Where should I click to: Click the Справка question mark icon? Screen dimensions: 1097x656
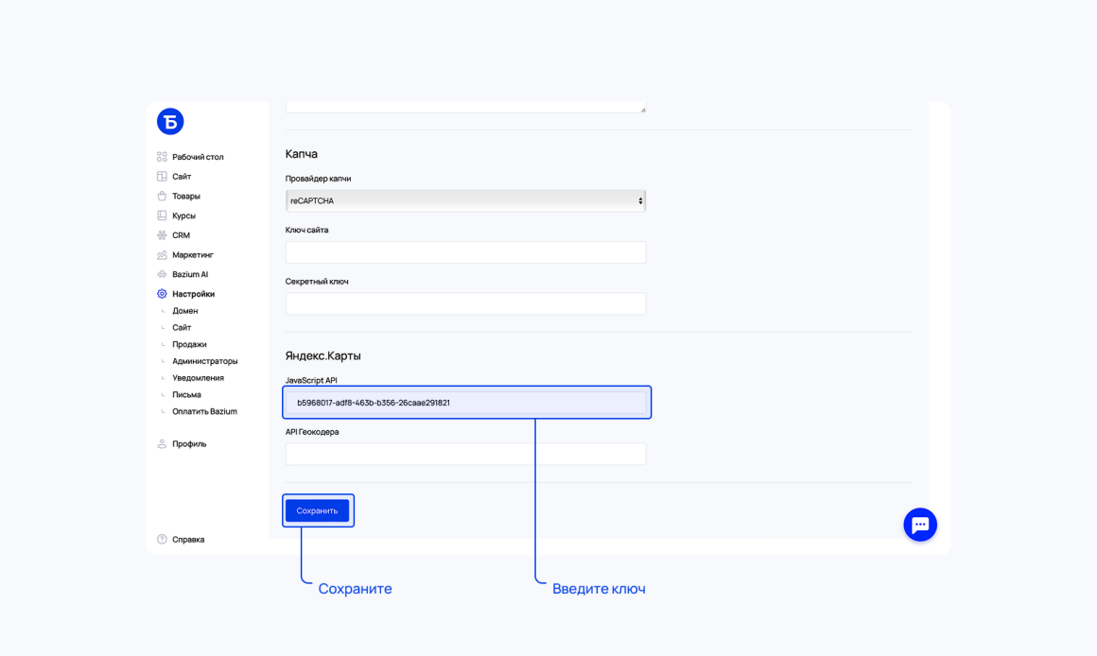(162, 539)
